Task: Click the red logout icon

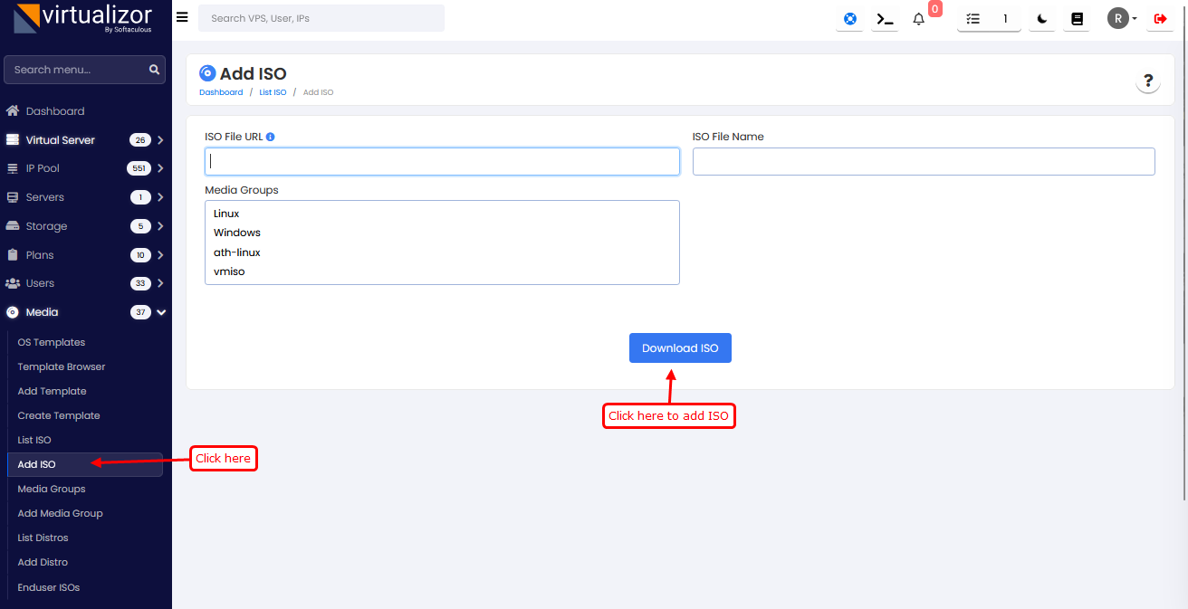Action: pos(1160,19)
